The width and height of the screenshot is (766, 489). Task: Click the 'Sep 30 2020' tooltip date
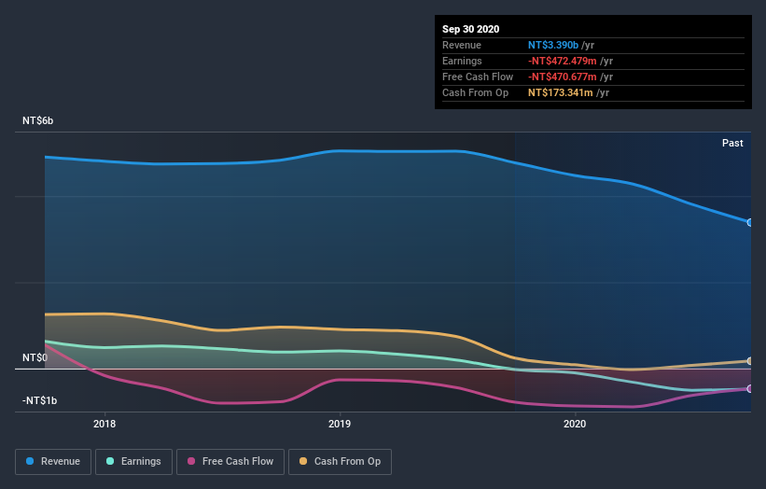tap(471, 29)
